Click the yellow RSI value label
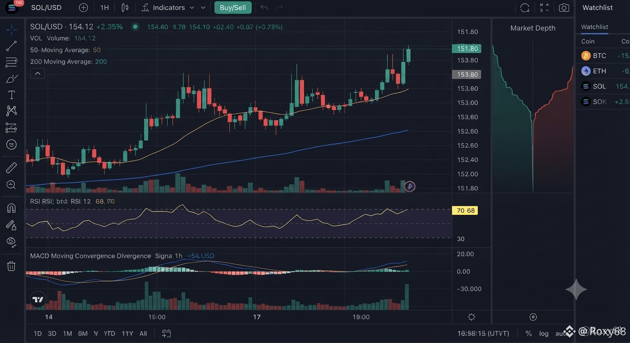Screen dimensions: 630x343 (x=465, y=210)
